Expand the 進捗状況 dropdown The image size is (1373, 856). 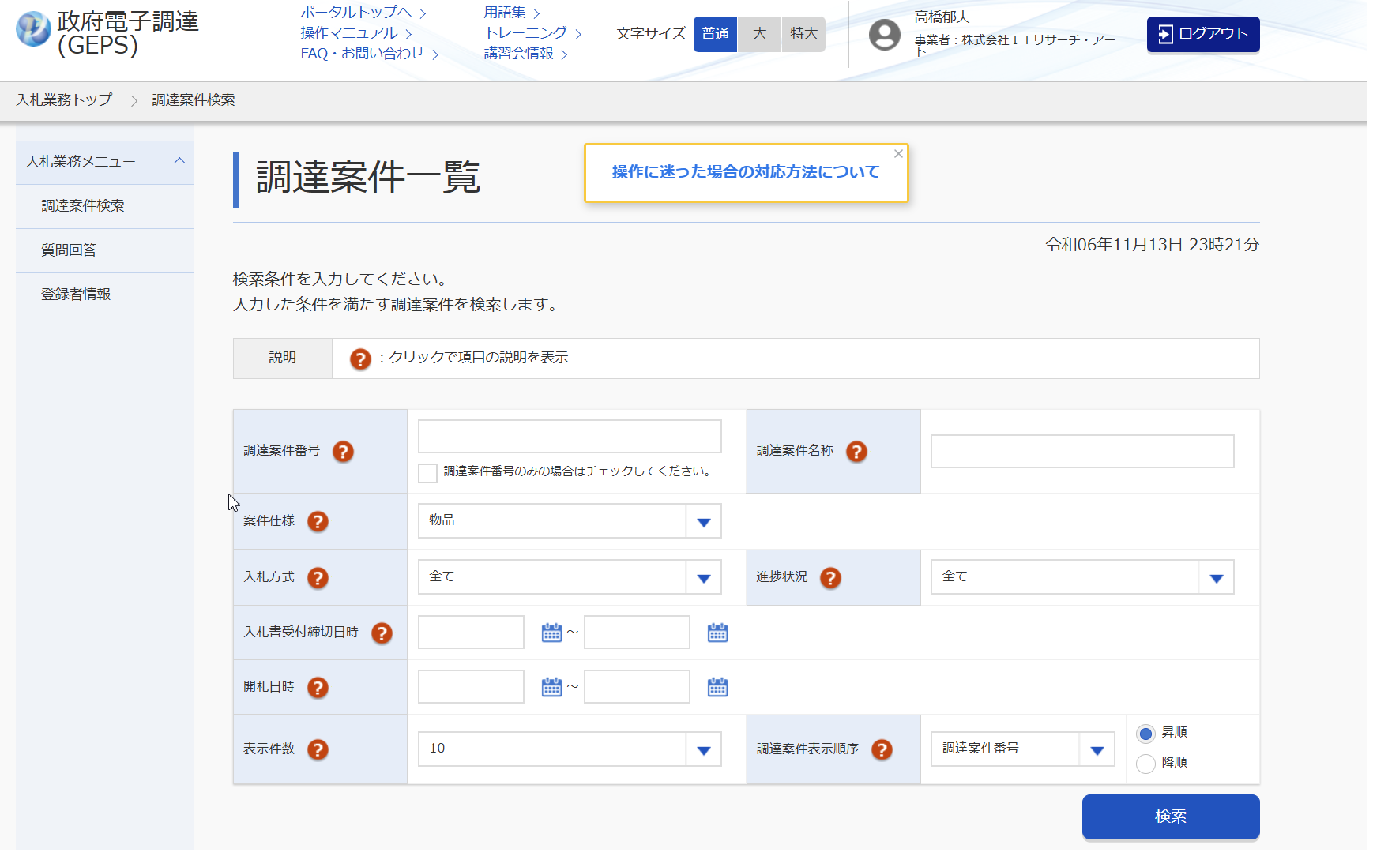pyautogui.click(x=1081, y=577)
